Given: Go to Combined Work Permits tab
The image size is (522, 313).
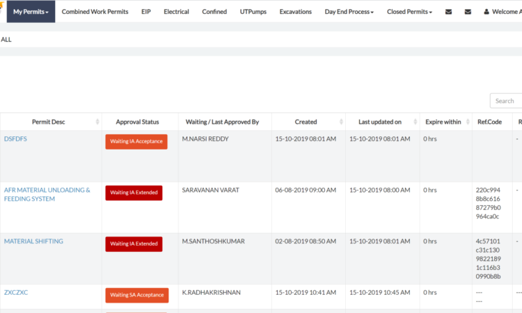Looking at the screenshot, I should tap(95, 12).
